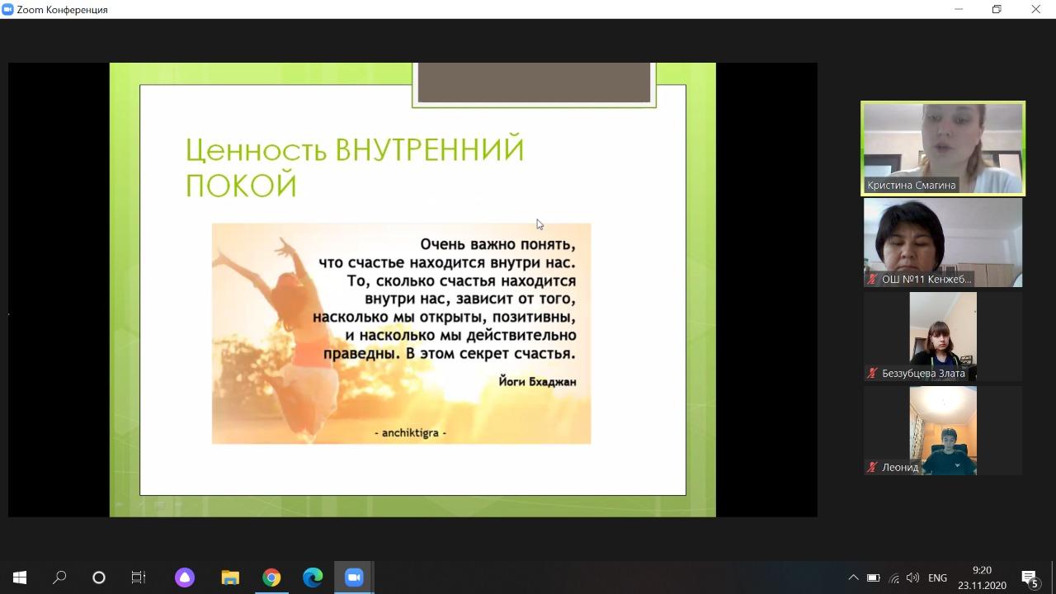Open the notification center with 5 alerts
The width and height of the screenshot is (1056, 594).
point(1030,577)
